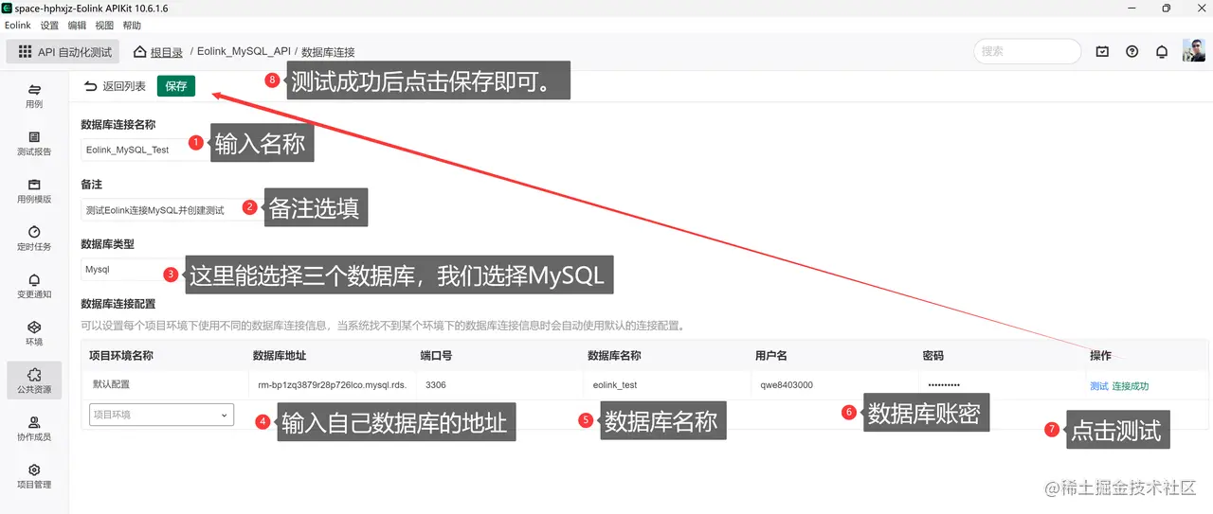The width and height of the screenshot is (1213, 514).
Task: Click the 数据库地址 column header
Action: click(x=280, y=356)
